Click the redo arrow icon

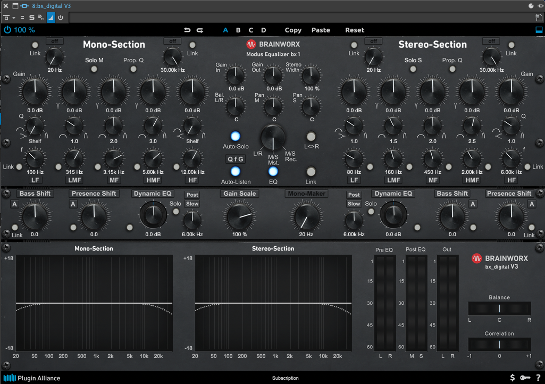[200, 30]
